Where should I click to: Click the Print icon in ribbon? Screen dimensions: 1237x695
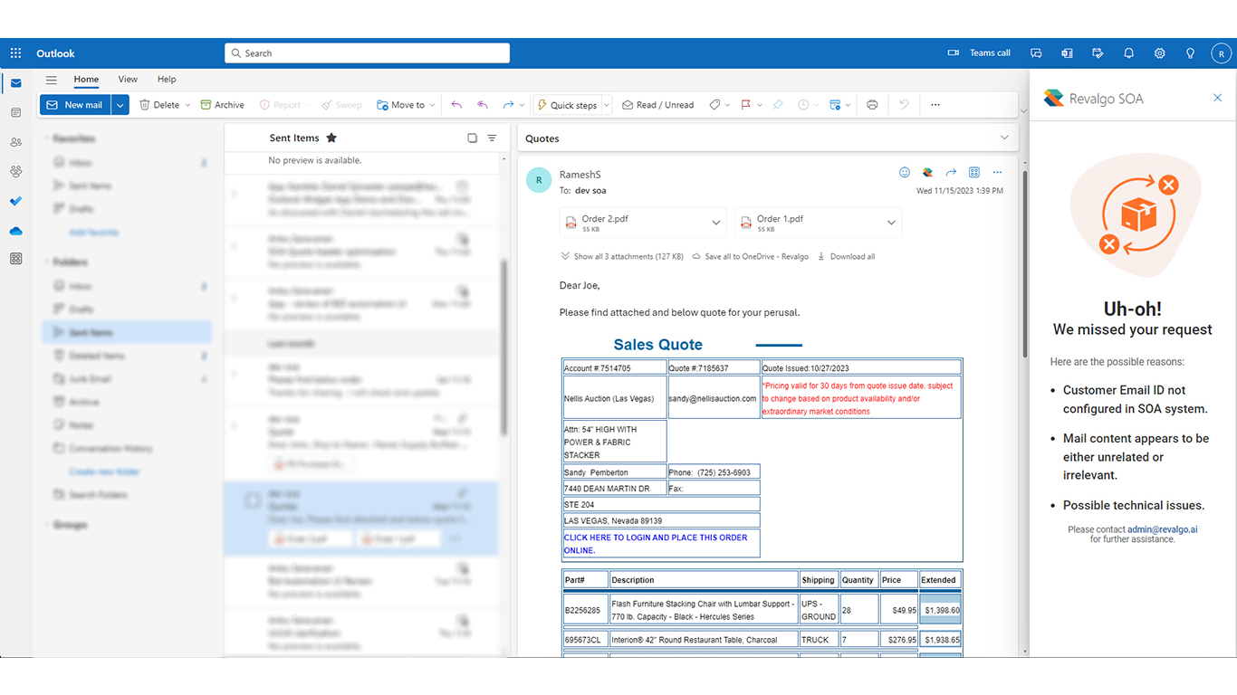[x=872, y=105]
